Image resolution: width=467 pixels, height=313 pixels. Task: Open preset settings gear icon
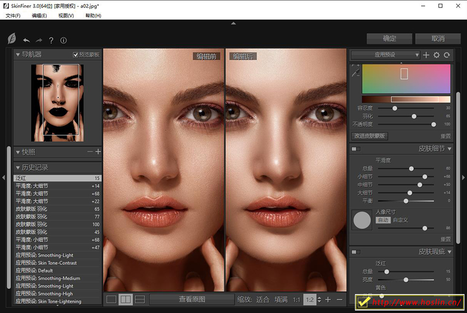point(437,55)
